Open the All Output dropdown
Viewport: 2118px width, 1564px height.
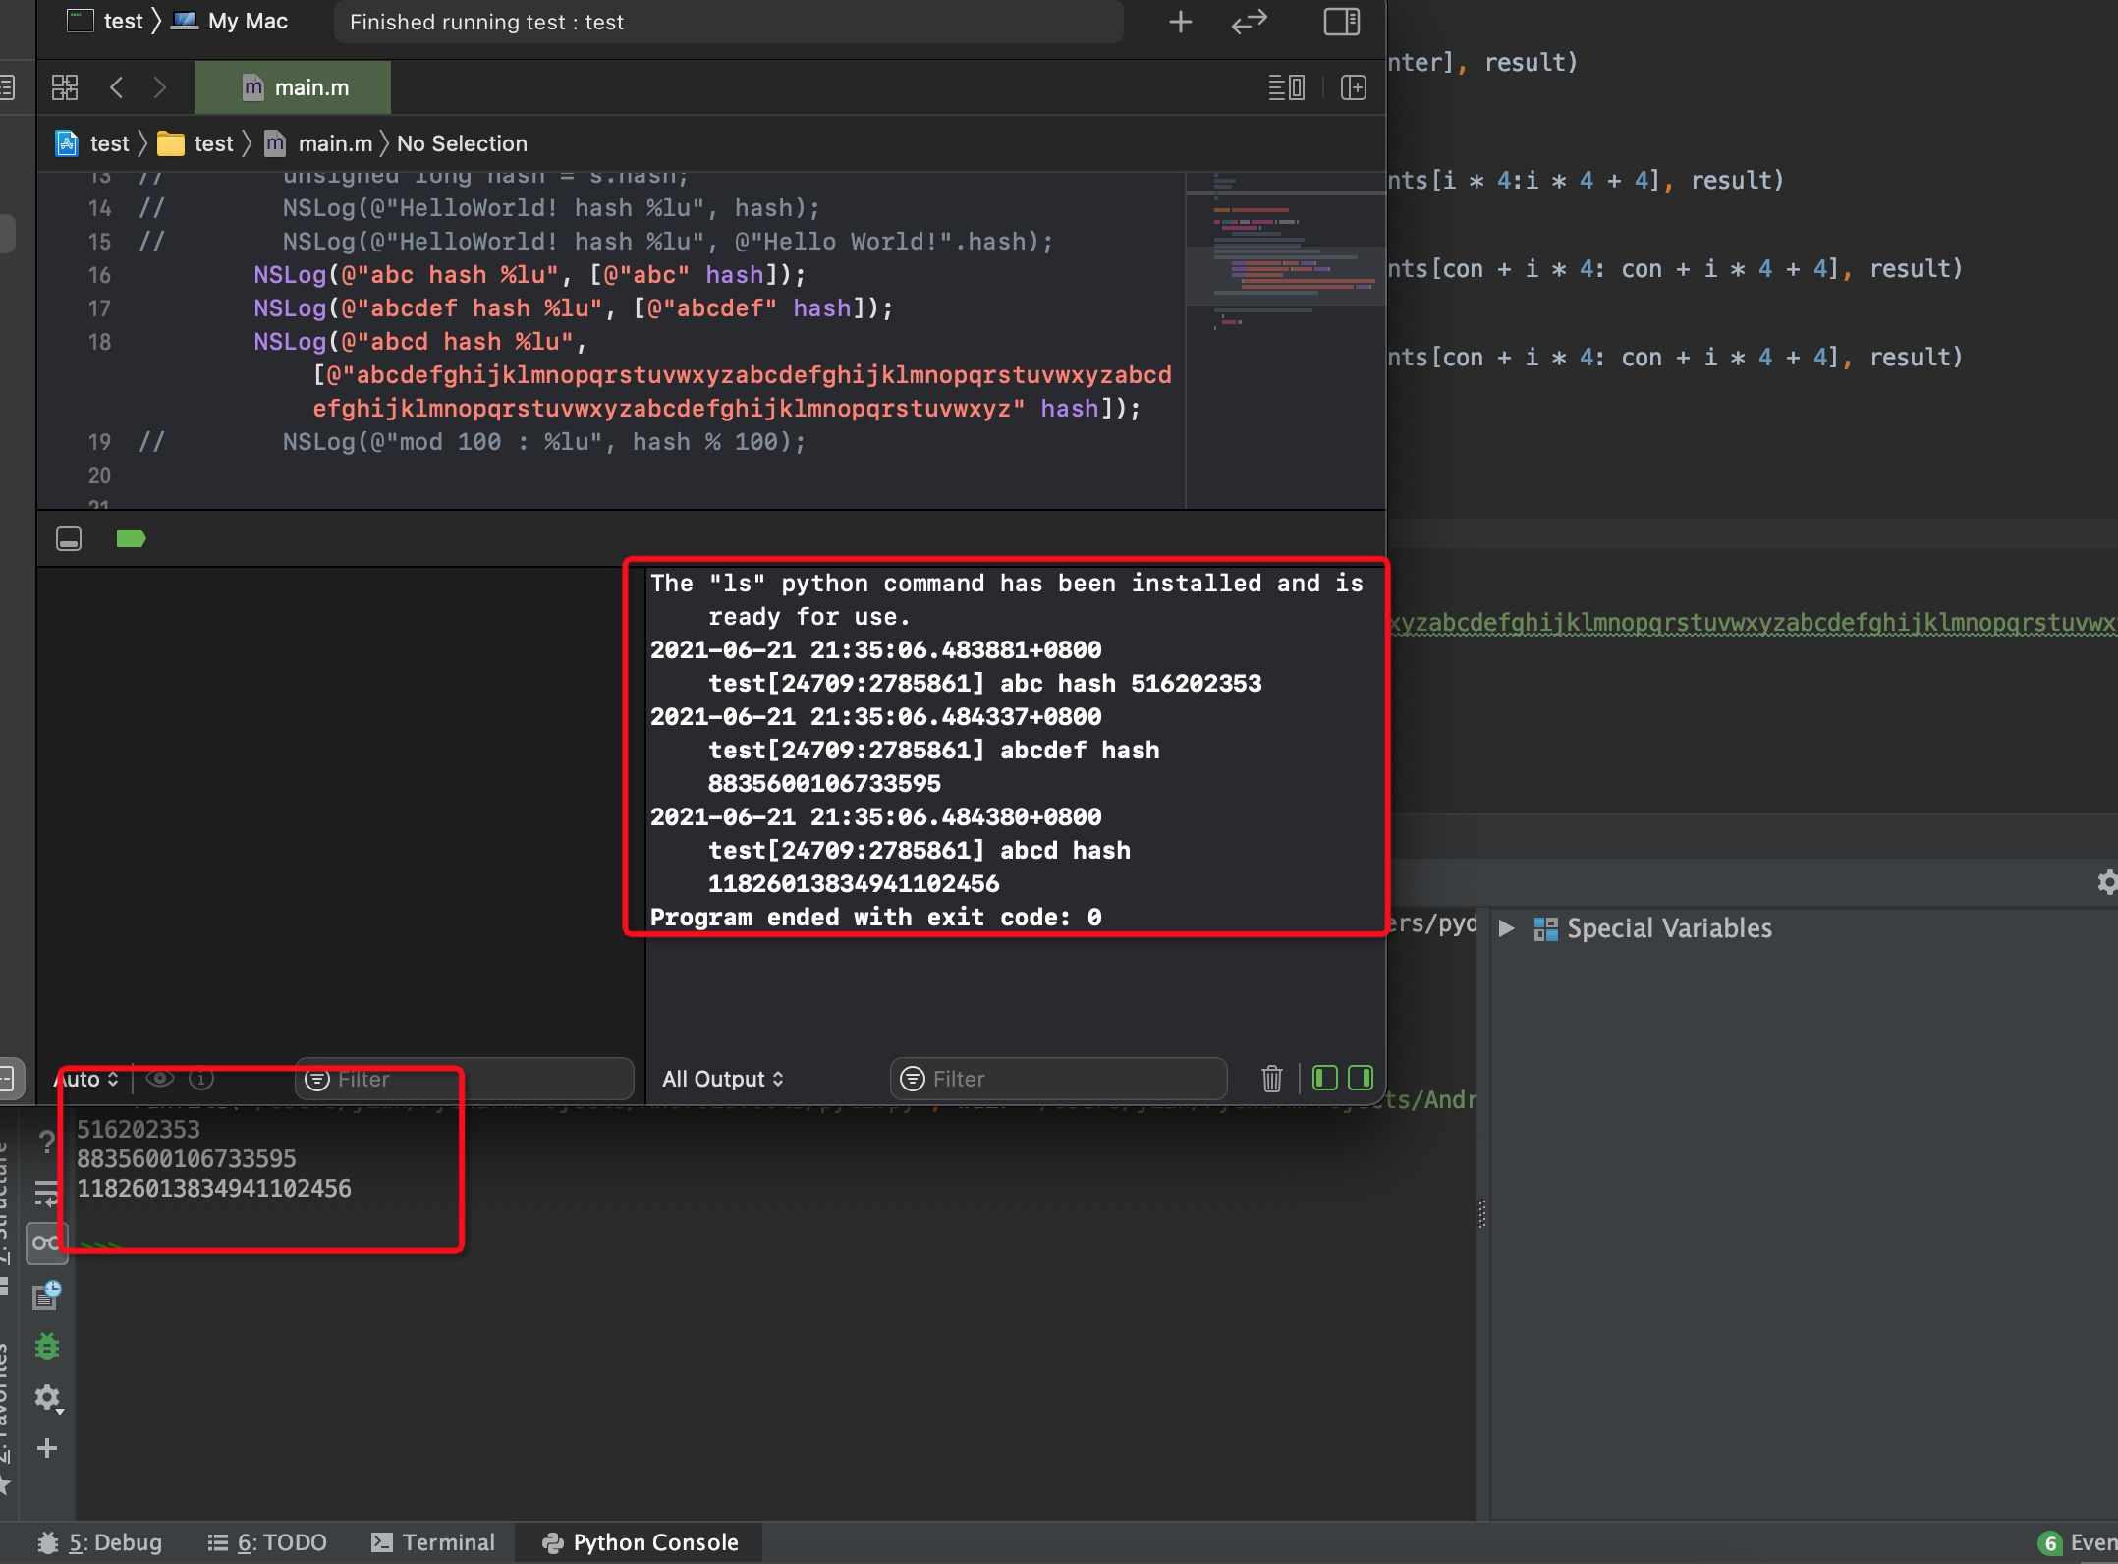pyautogui.click(x=722, y=1079)
